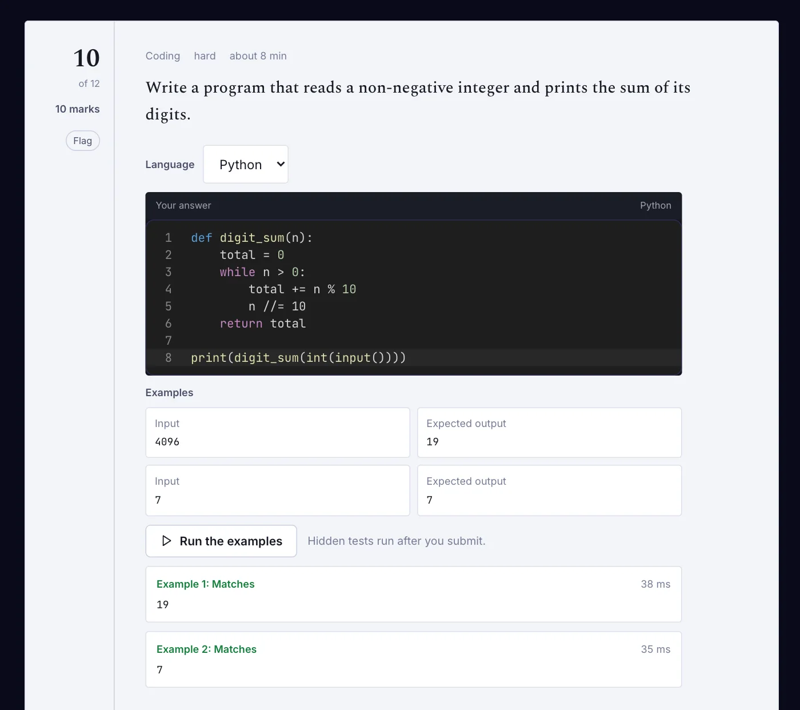Viewport: 800px width, 710px height.
Task: Click the 'about 8 min' time estimate
Action: (x=258, y=56)
